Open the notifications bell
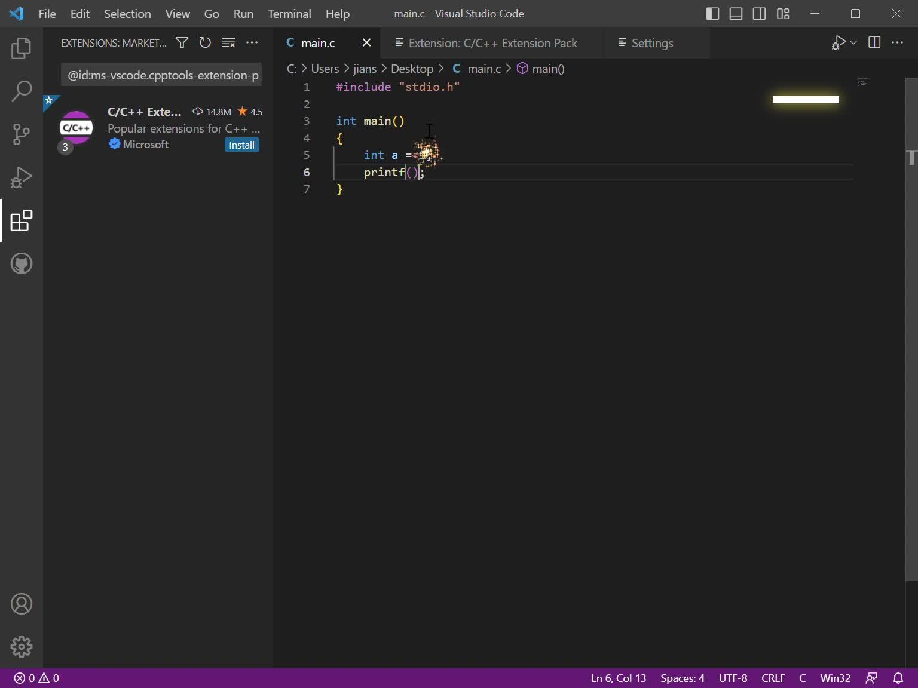 click(899, 678)
